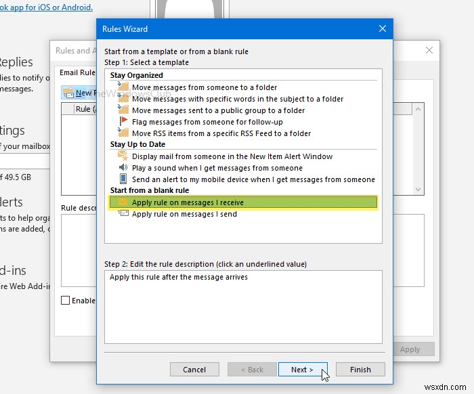Screen dimensions: 474x394
Task: Select 'Display mail from someone in the New Item Alert Window'
Action: point(232,156)
